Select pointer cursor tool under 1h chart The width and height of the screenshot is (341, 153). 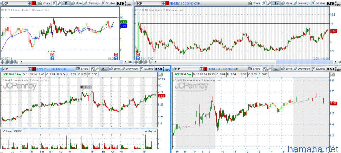[x=150, y=62]
